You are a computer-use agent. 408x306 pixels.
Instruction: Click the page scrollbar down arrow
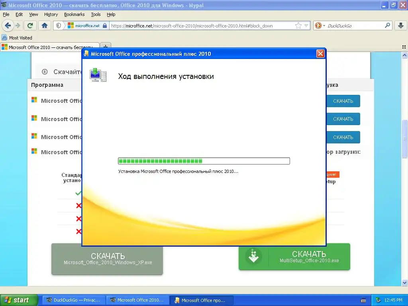pos(404,282)
